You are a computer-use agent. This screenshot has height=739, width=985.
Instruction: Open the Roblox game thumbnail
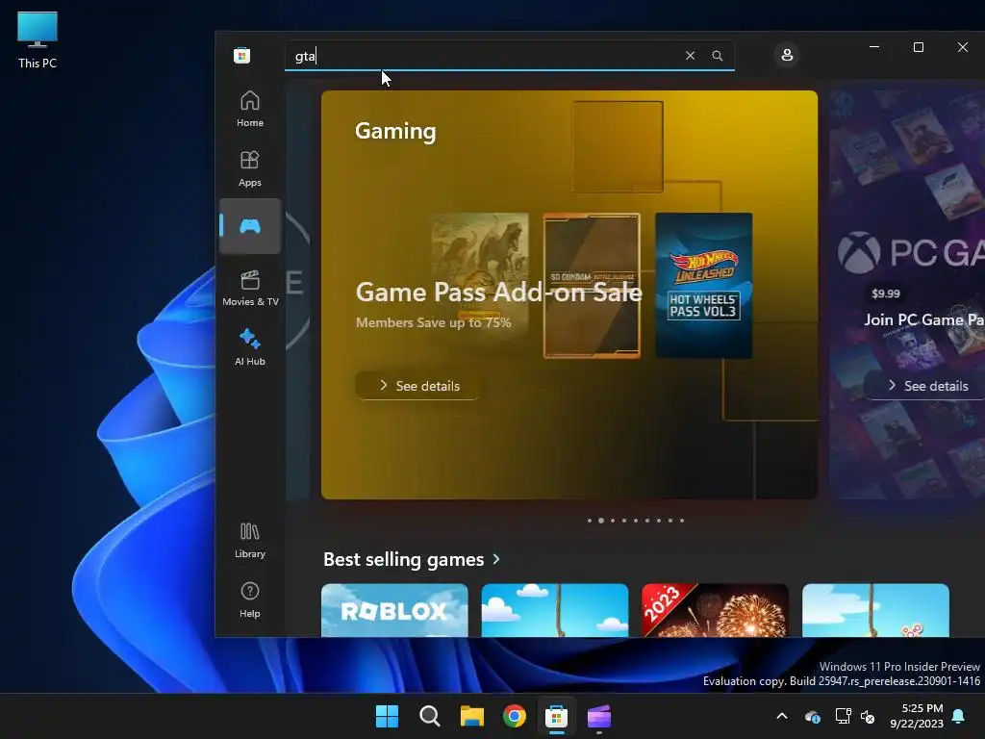pos(394,610)
